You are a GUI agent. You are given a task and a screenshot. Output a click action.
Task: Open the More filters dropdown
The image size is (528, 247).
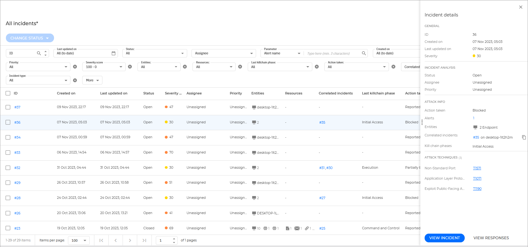tap(92, 80)
